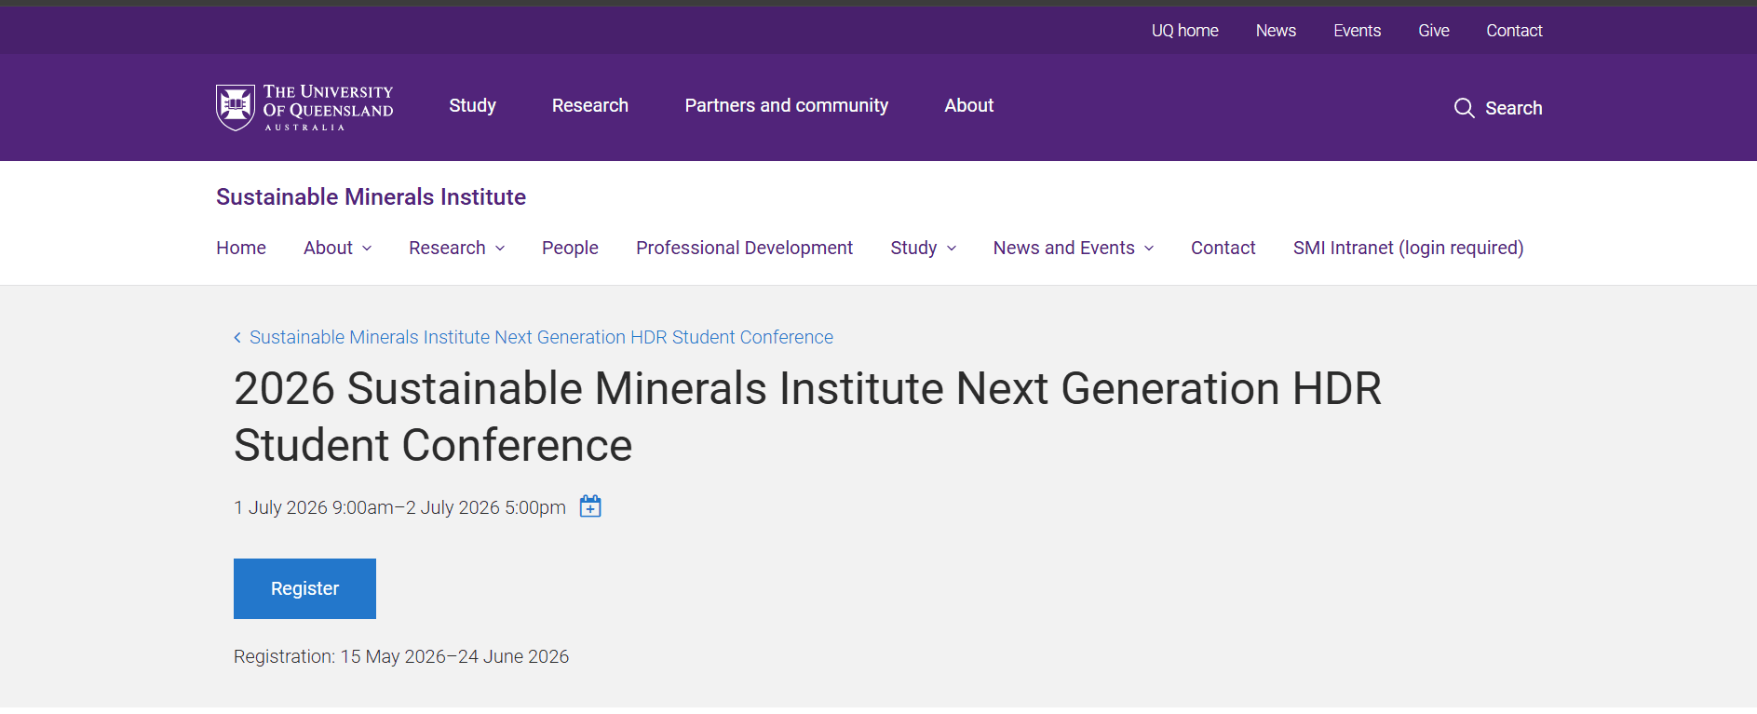Open the Research menu in purple header
The width and height of the screenshot is (1757, 714).
(x=590, y=105)
